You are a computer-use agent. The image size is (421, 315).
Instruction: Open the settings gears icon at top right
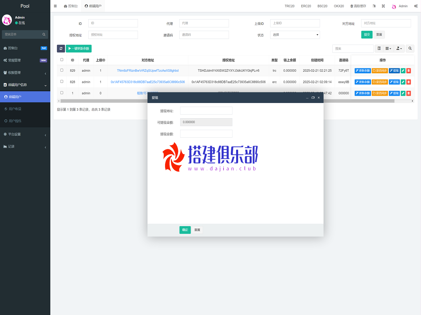point(416,6)
